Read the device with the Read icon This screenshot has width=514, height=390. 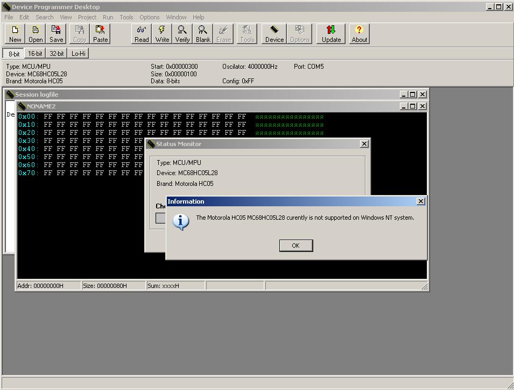tap(142, 33)
